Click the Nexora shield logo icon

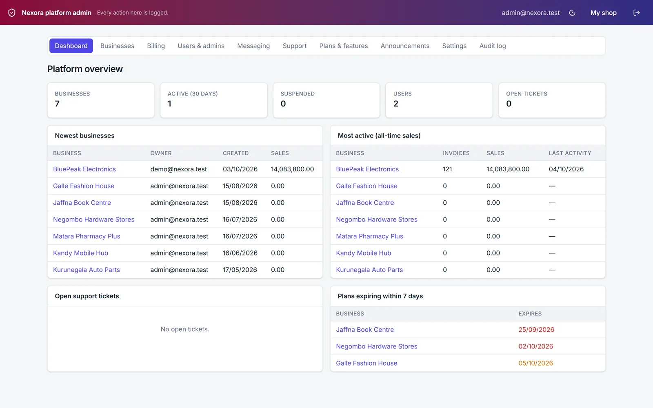pyautogui.click(x=12, y=13)
